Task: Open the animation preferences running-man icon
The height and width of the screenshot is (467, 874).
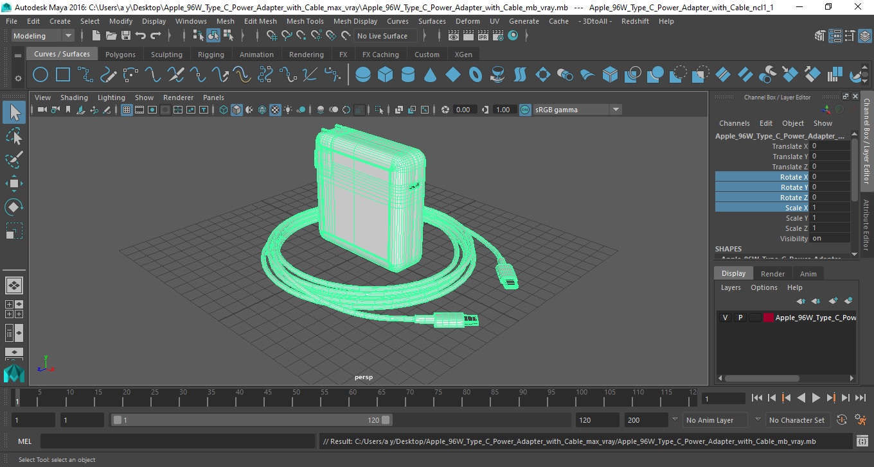Action: pos(861,420)
